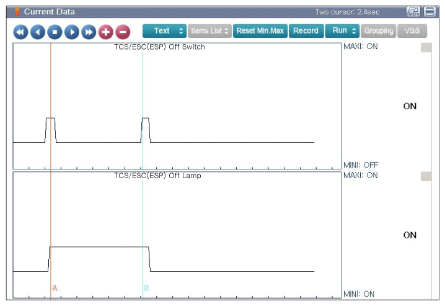
Task: Zoom in with the red plus button
Action: click(106, 32)
